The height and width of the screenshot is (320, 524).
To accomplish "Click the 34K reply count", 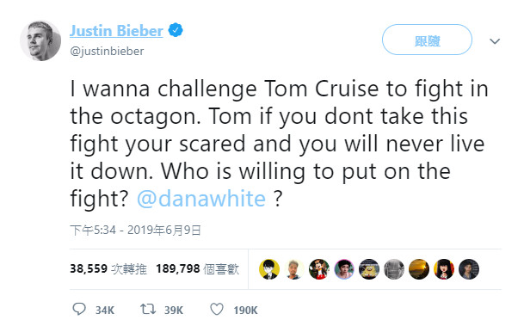I will (x=105, y=311).
